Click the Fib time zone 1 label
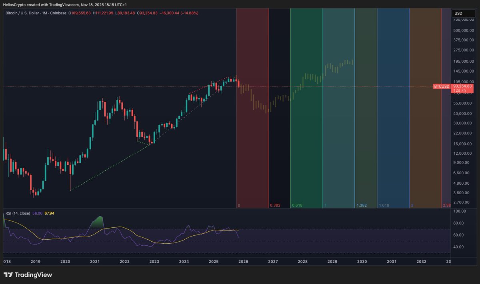The width and height of the screenshot is (480, 284). pos(325,205)
